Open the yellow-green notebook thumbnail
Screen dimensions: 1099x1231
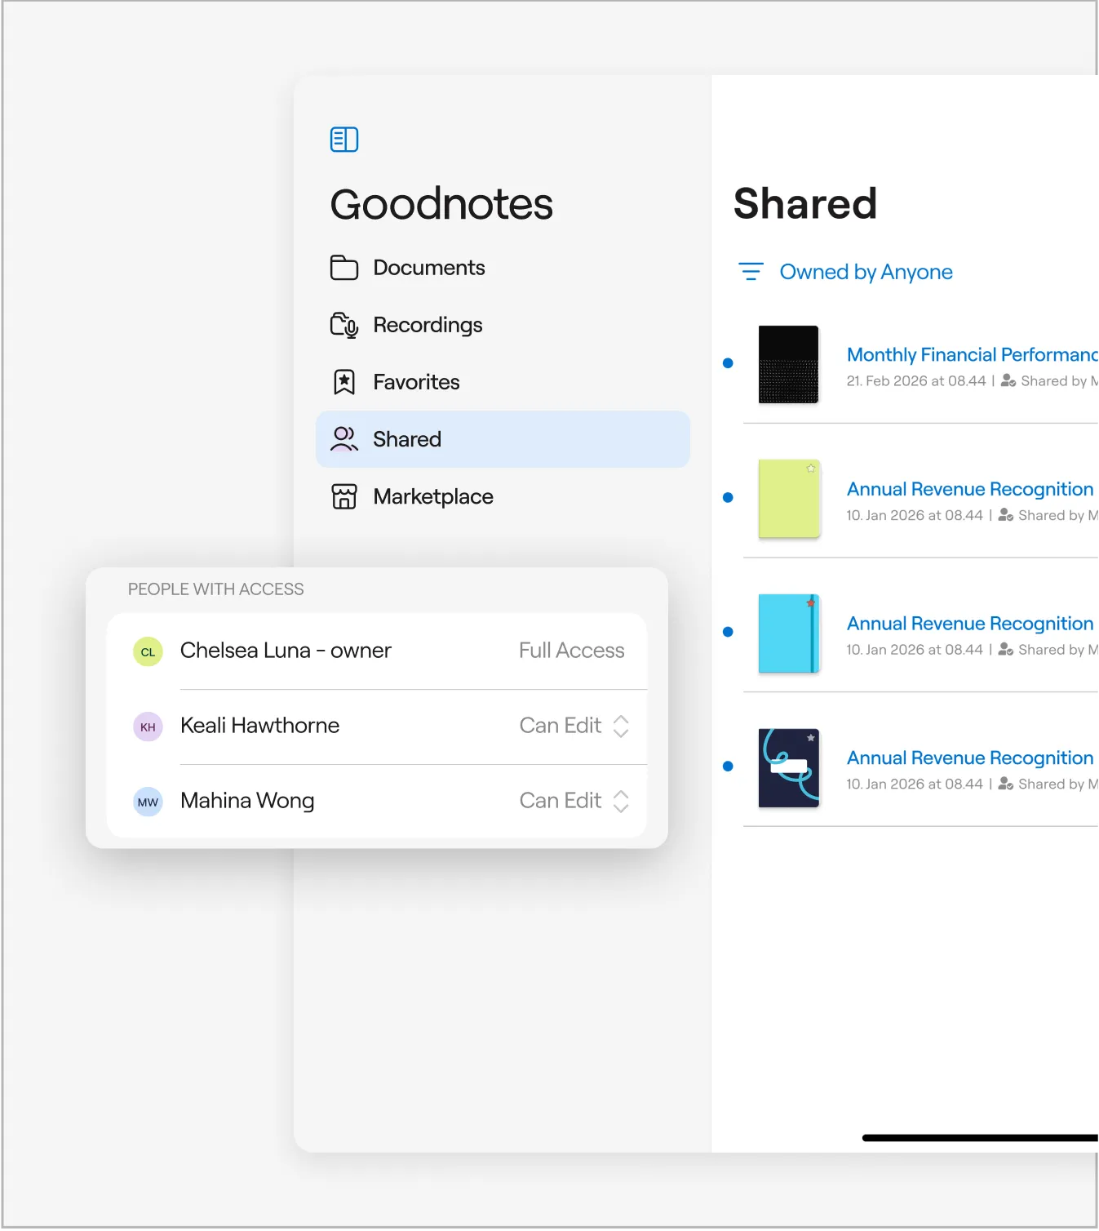(788, 498)
